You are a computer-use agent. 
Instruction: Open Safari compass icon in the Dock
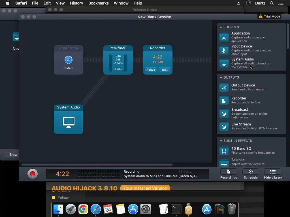pos(96,209)
